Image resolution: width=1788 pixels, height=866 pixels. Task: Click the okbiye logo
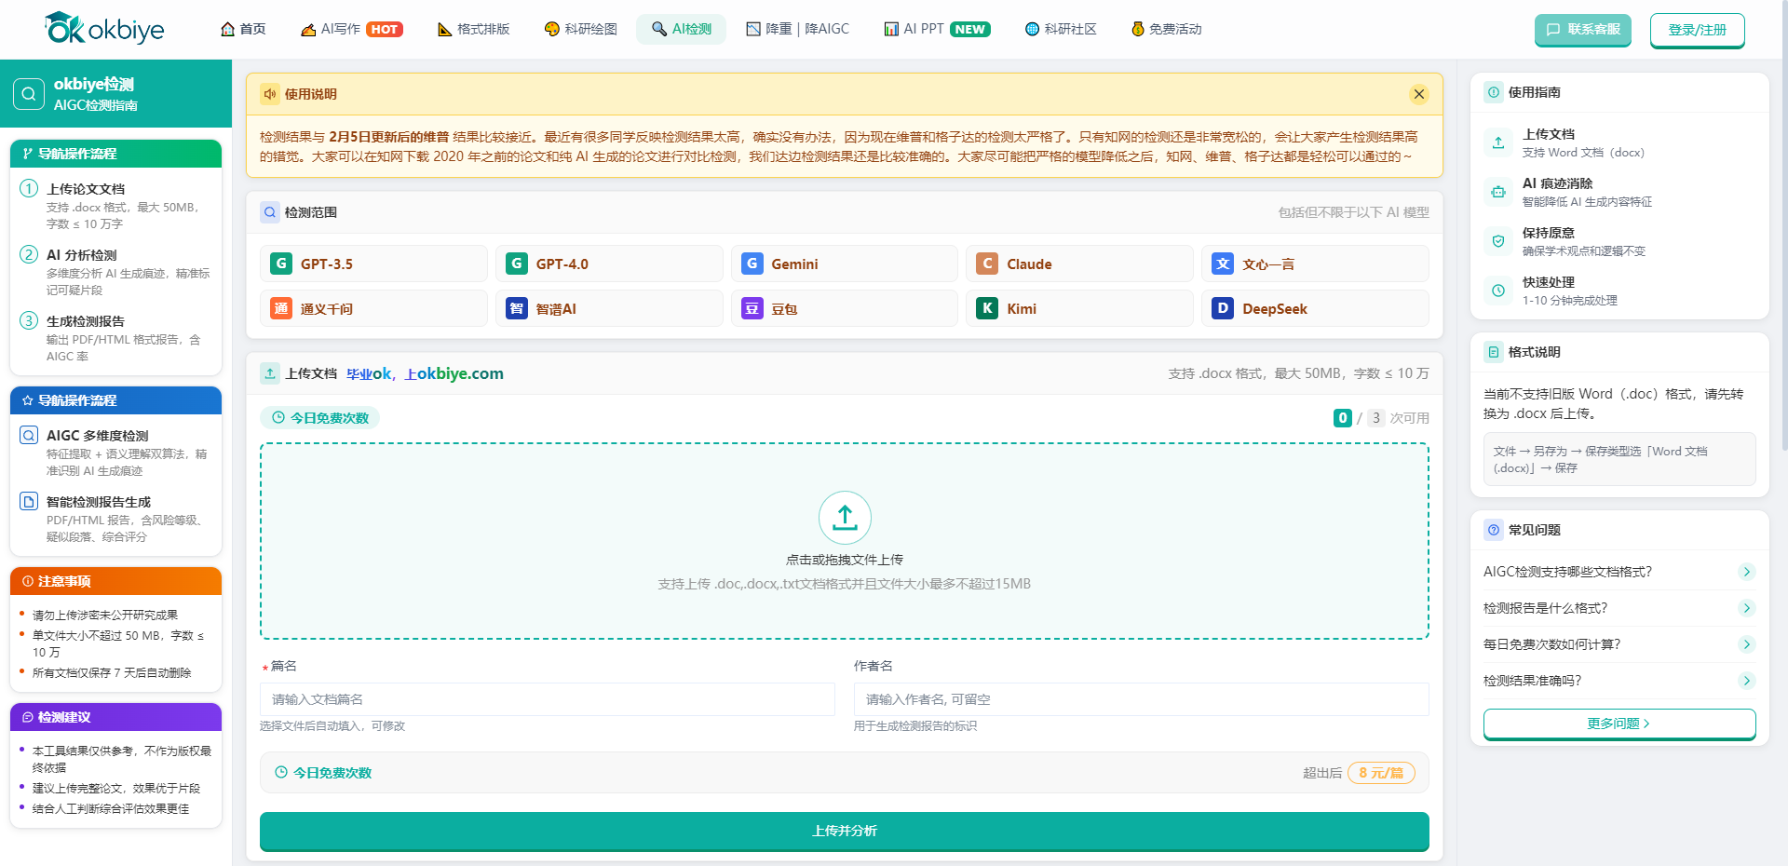tap(104, 29)
